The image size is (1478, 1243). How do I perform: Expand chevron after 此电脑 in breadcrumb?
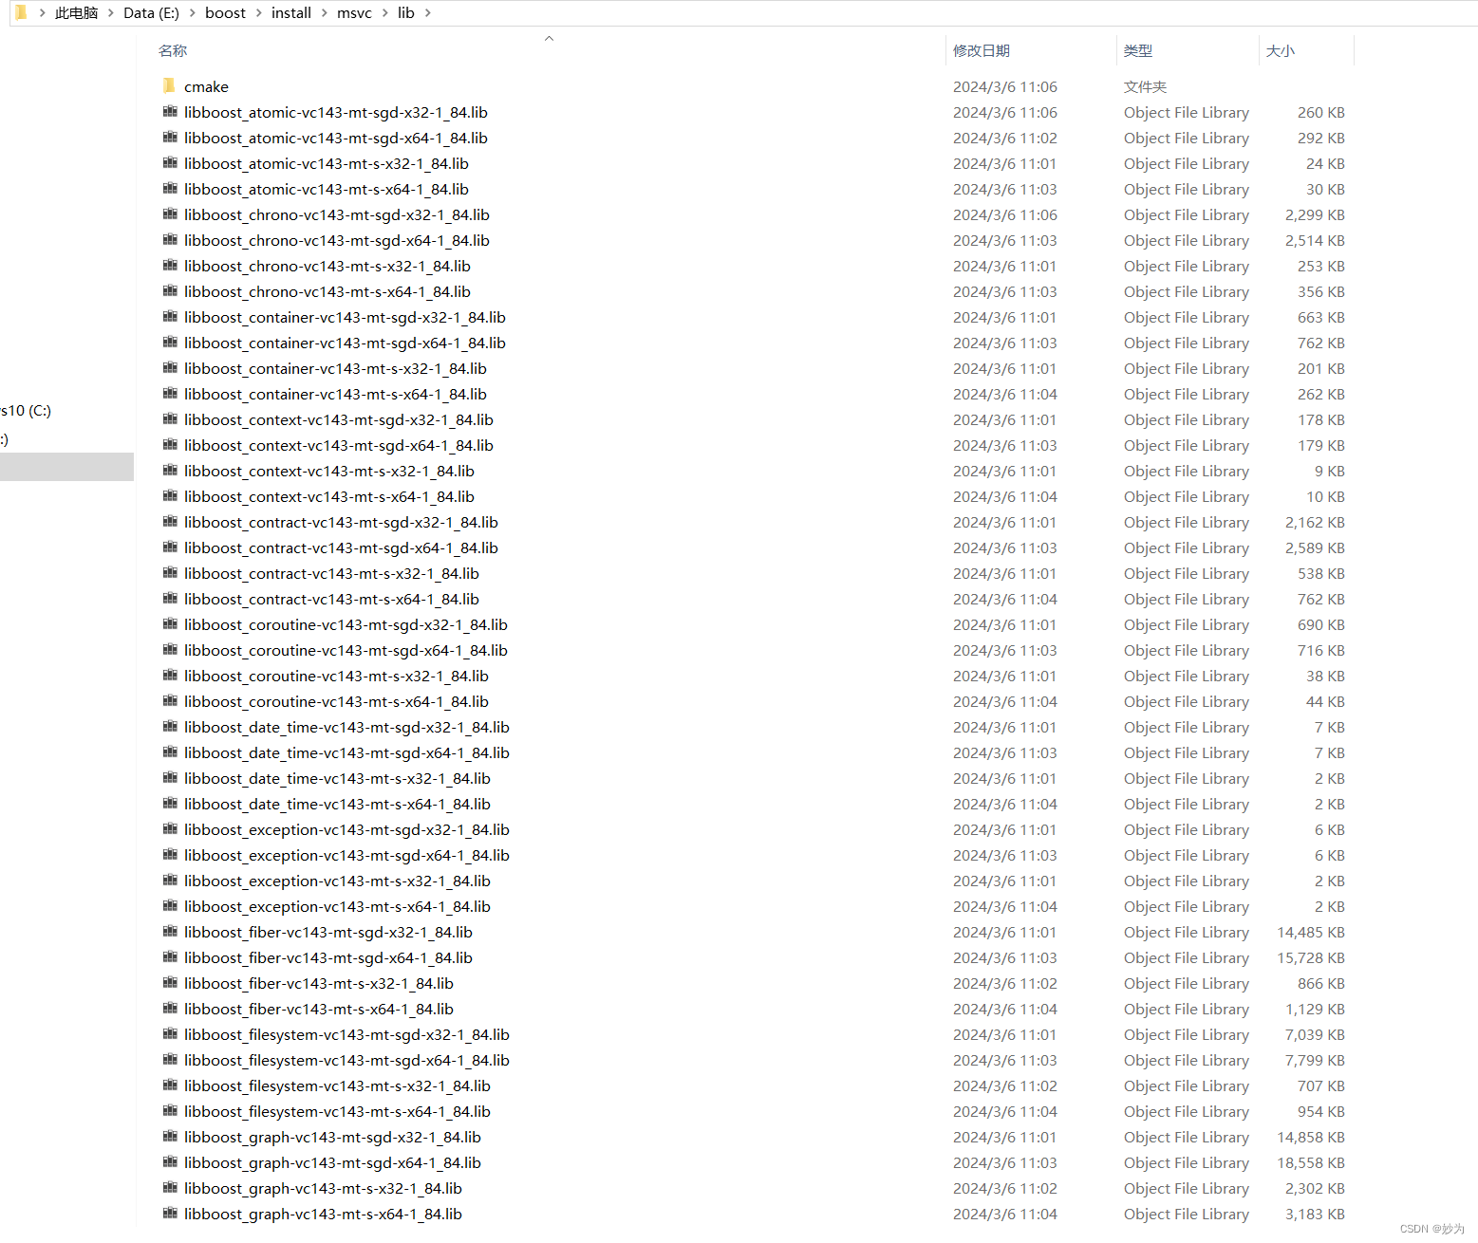click(x=111, y=13)
